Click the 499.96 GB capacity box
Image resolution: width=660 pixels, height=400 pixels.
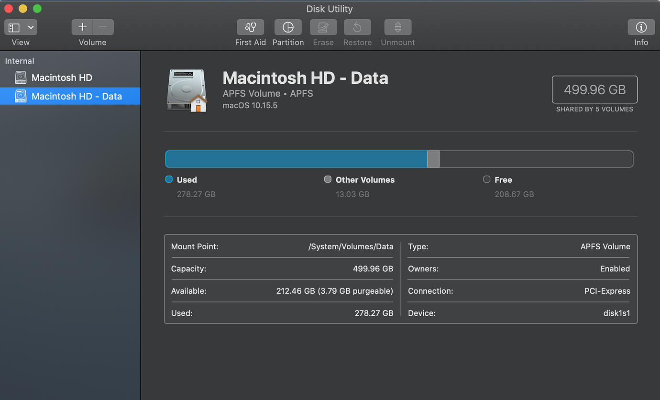594,89
